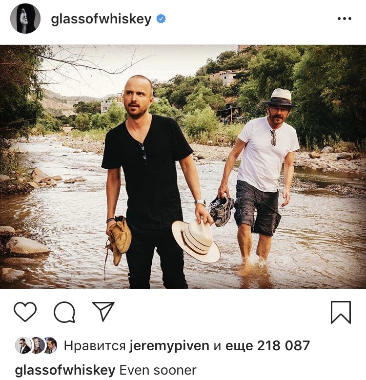Open glassofwhiskey username in the caption
Screen dimensions: 366x380
pyautogui.click(x=65, y=371)
